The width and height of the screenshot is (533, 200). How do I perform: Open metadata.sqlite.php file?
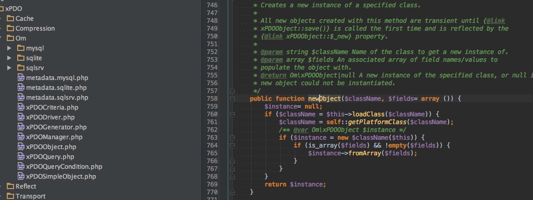(x=56, y=87)
